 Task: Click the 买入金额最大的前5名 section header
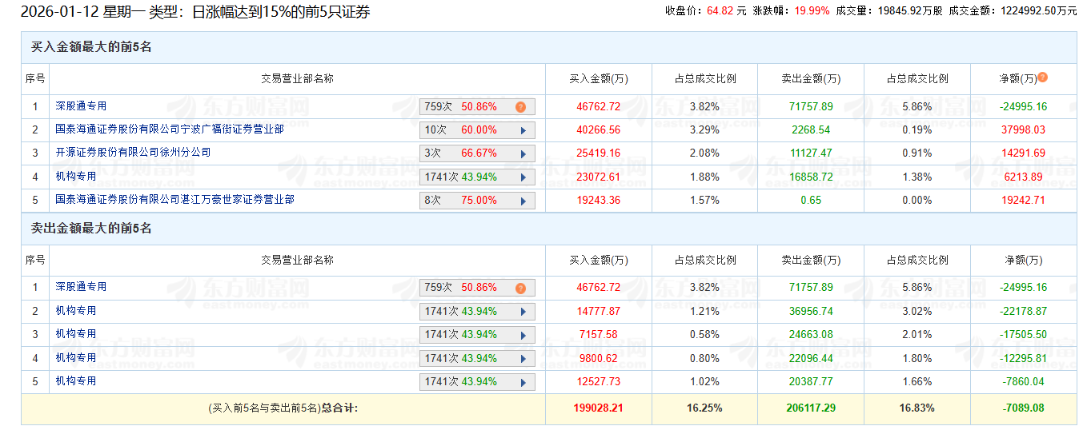[x=91, y=47]
